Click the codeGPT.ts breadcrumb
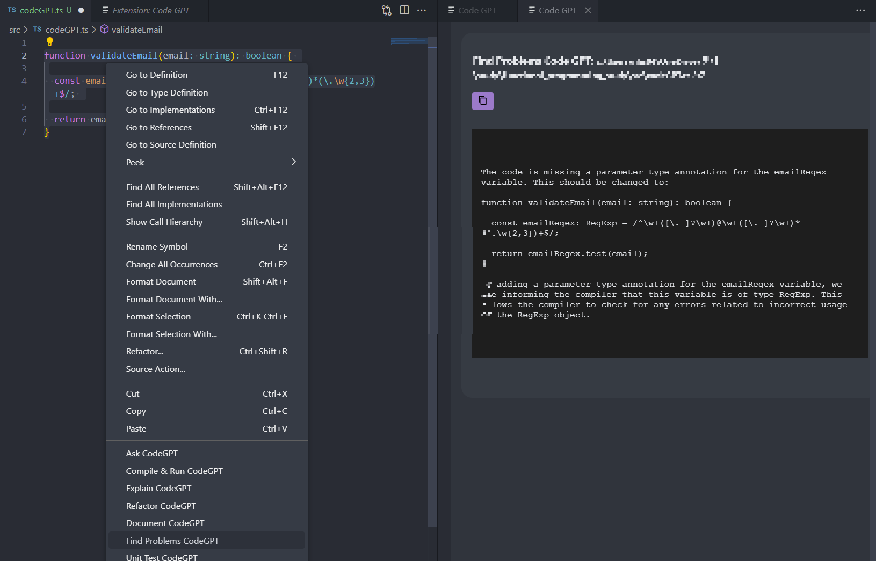 (67, 30)
